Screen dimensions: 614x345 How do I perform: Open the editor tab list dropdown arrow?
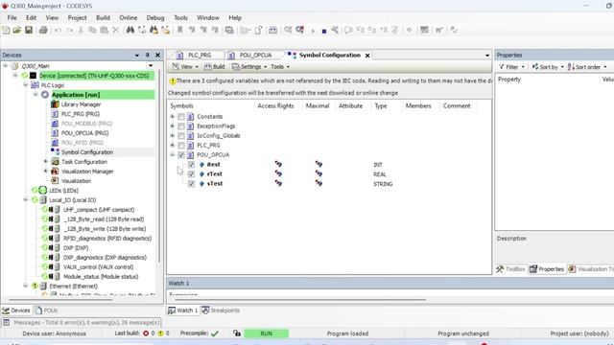click(487, 56)
